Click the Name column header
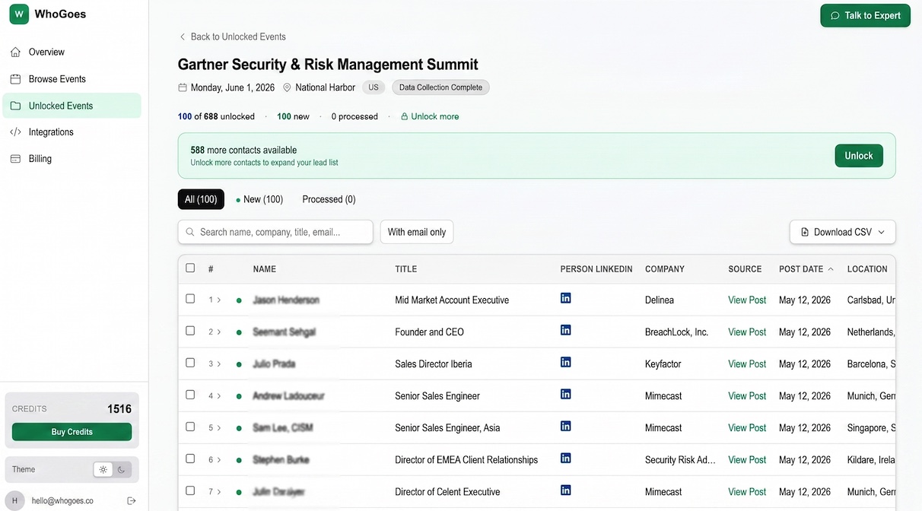The width and height of the screenshot is (922, 511). pos(265,269)
